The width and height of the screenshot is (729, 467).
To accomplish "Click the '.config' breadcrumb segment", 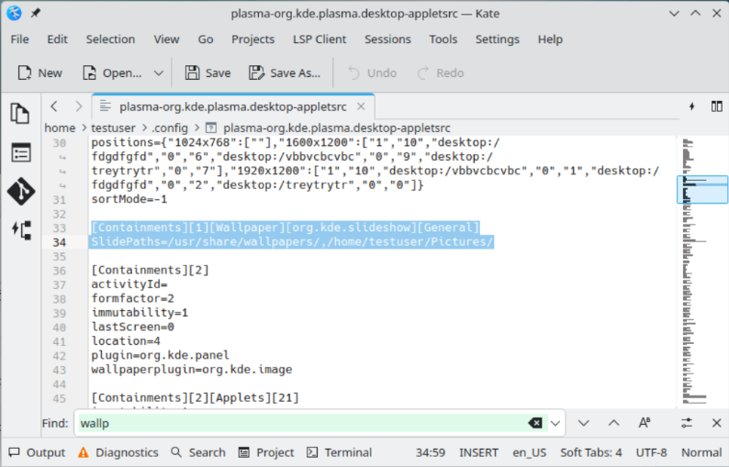I will click(x=169, y=128).
